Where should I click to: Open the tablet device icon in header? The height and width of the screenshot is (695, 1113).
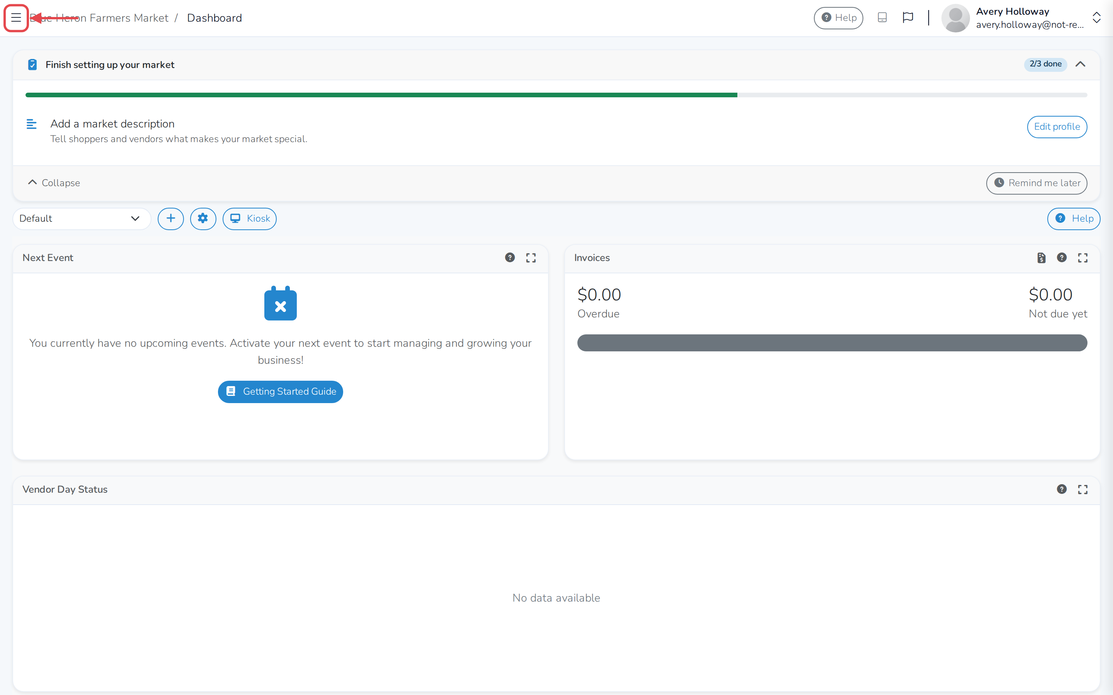click(x=882, y=18)
